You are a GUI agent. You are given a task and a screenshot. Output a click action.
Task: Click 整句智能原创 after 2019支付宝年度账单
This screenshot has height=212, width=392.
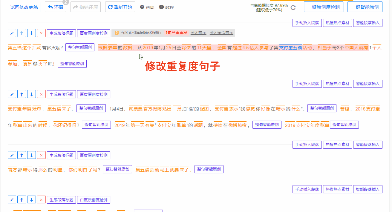click(x=344, y=125)
